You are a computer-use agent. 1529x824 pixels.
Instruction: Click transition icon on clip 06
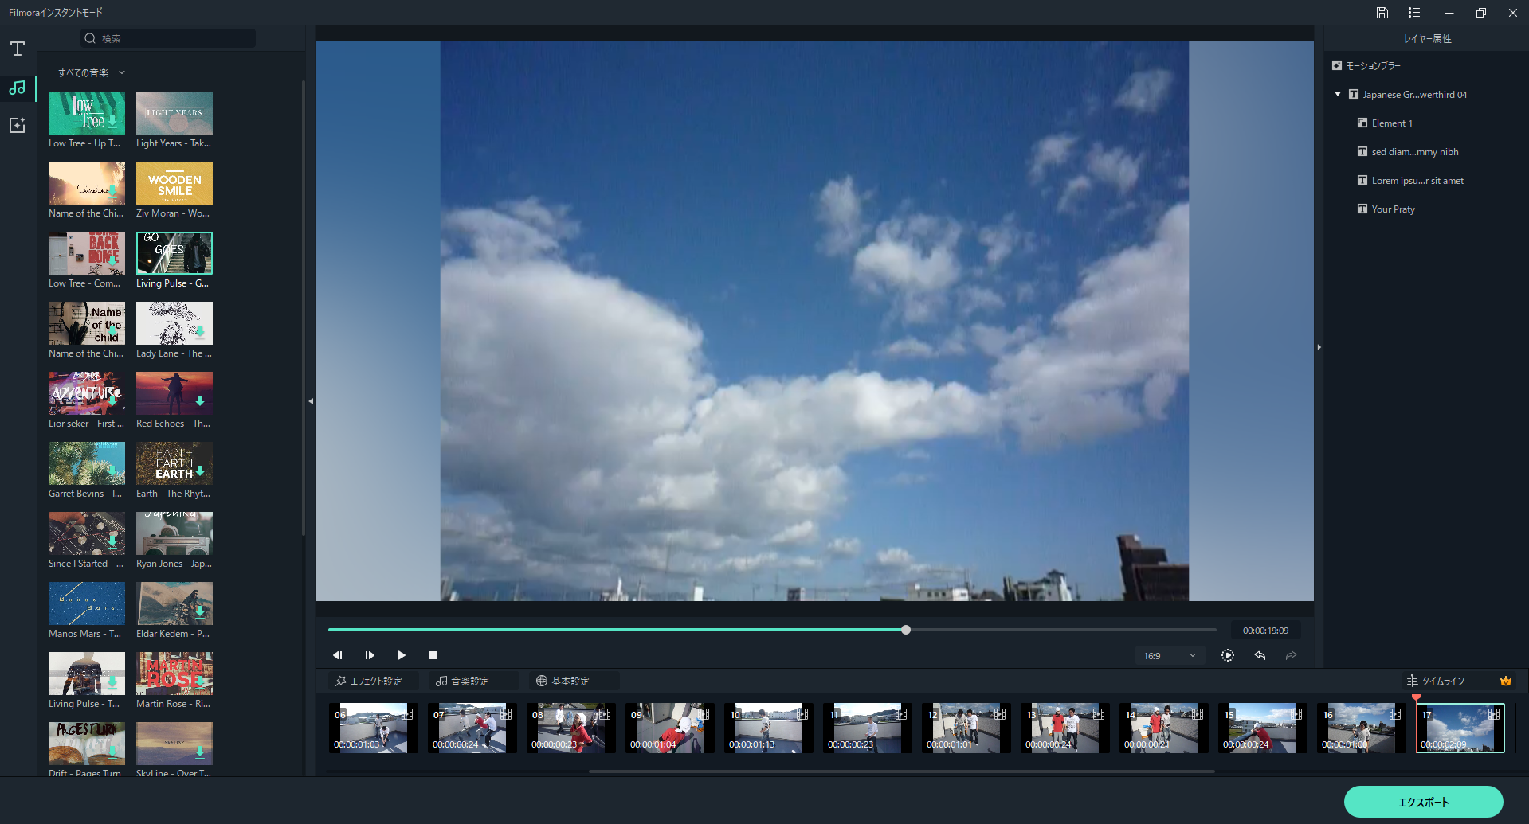(407, 714)
